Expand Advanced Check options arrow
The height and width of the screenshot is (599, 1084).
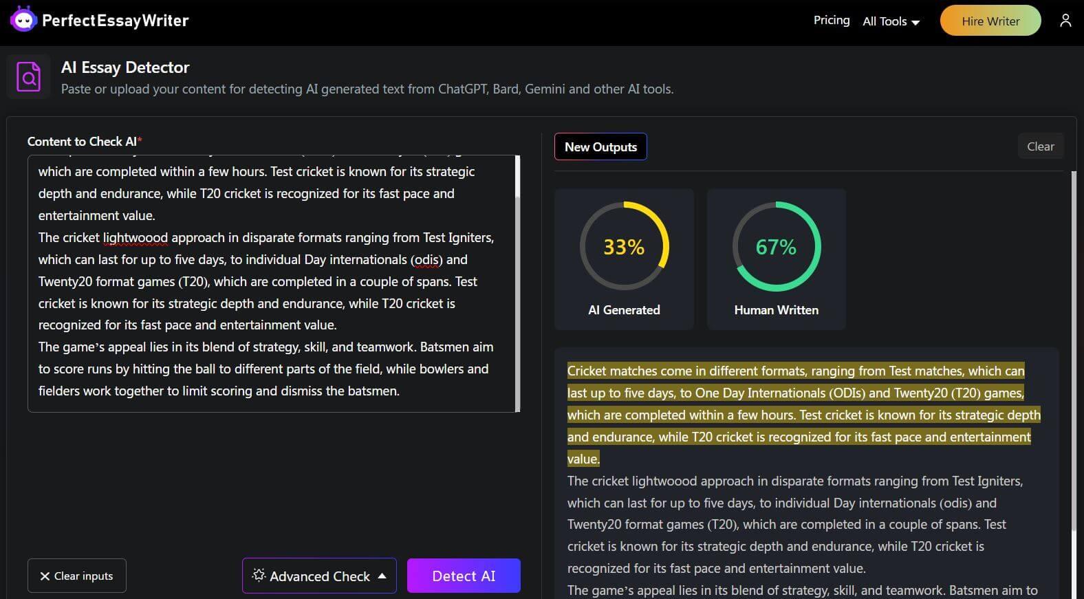coord(382,576)
